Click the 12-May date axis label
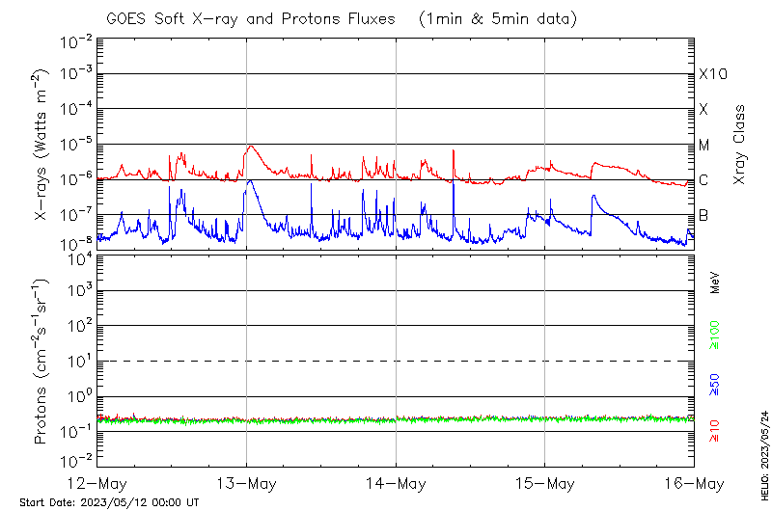The width and height of the screenshot is (772, 511). point(97,483)
